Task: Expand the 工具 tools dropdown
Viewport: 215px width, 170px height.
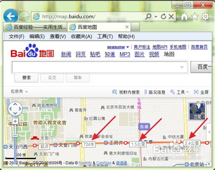Action: click(187, 92)
